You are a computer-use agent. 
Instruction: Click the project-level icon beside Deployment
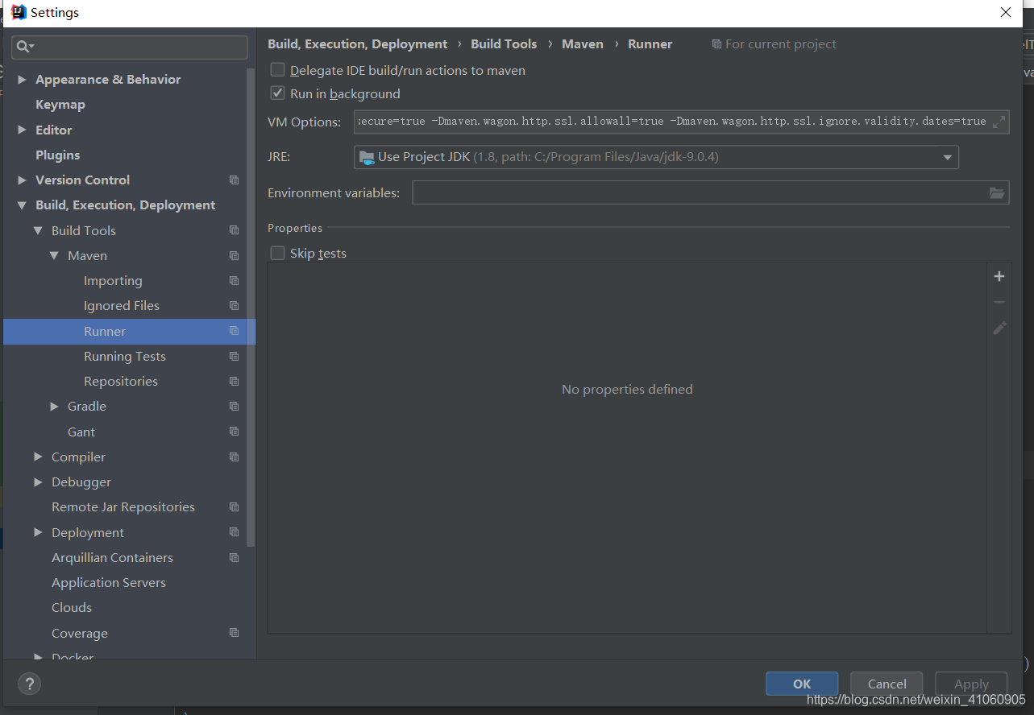[x=234, y=532]
